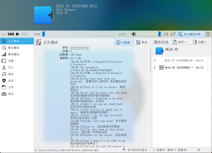Rate the song with five stars

(87, 48)
